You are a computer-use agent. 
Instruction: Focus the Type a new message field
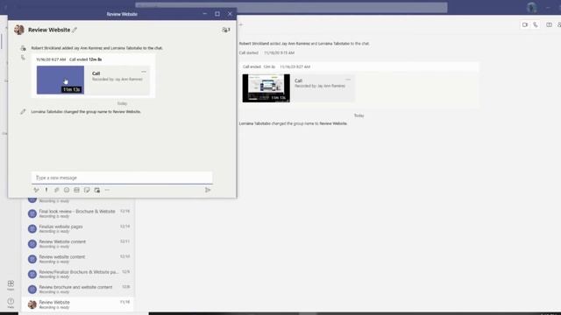122,178
